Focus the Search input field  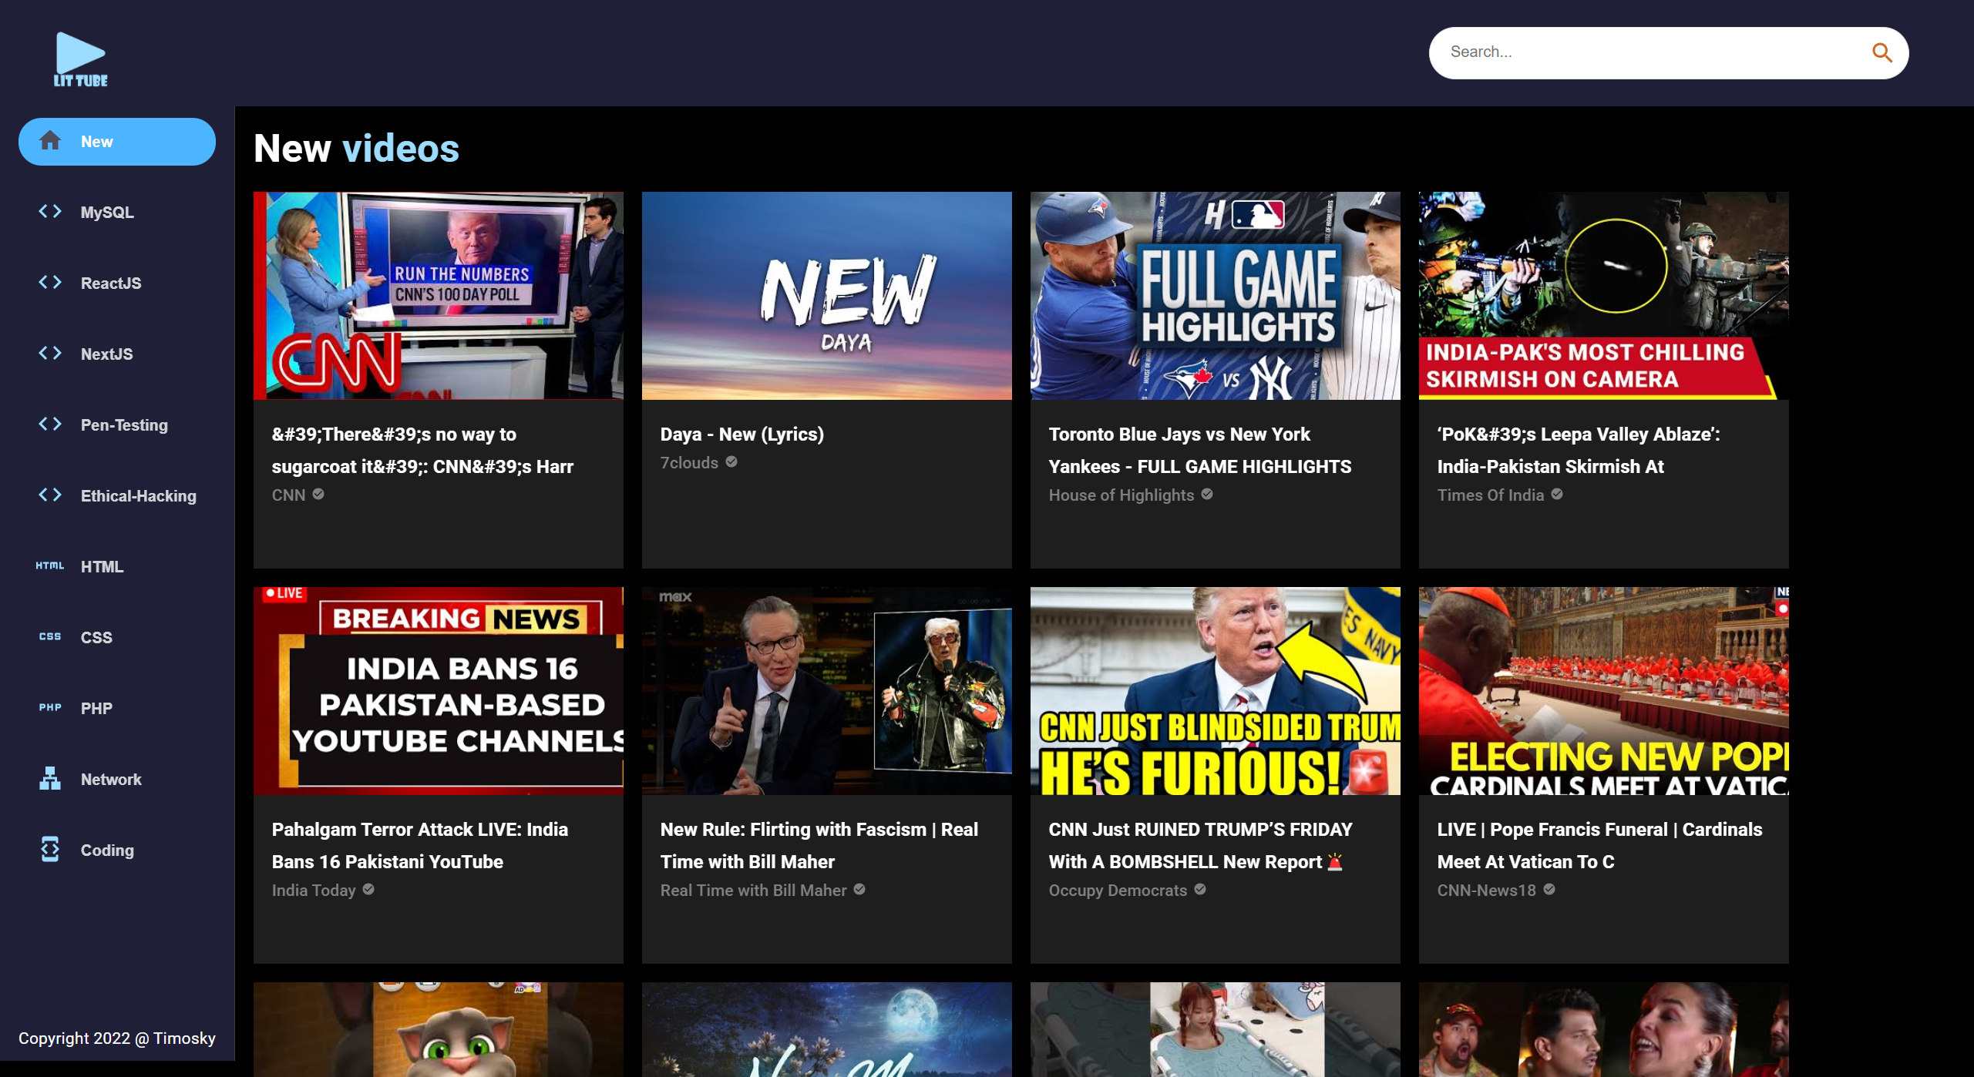[x=1649, y=52]
